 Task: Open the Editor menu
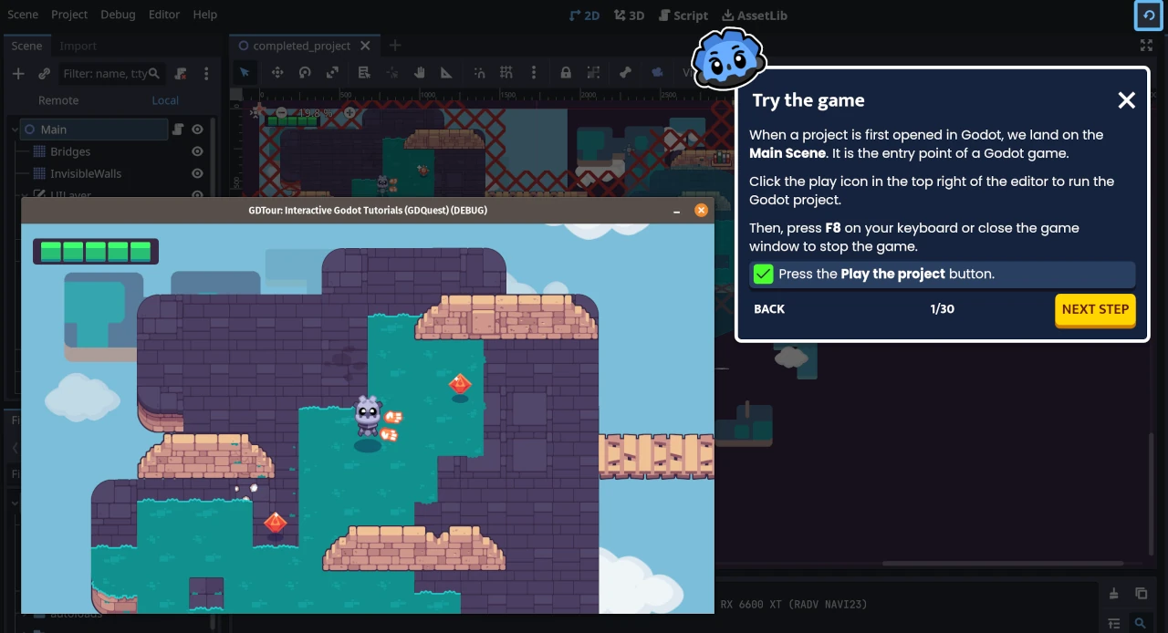tap(164, 15)
